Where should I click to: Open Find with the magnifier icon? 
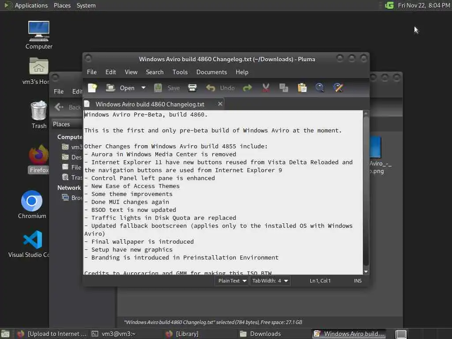point(320,88)
